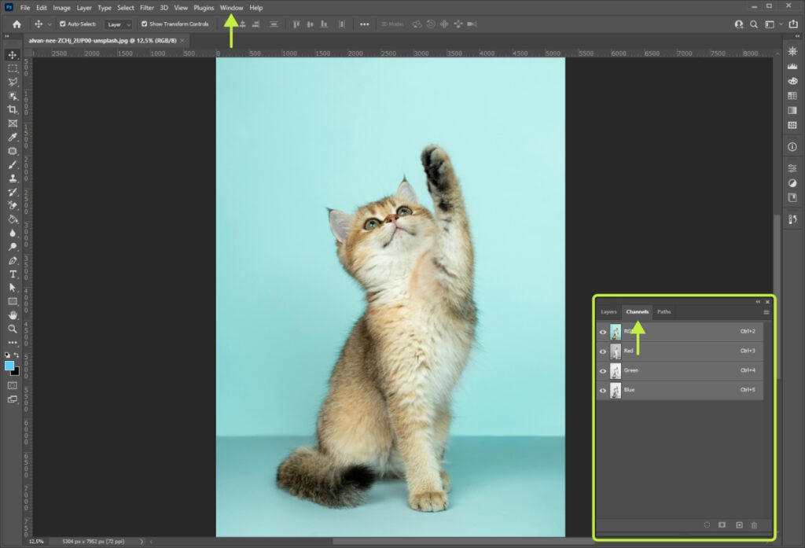Viewport: 805px width, 548px height.
Task: Select the Eyedropper tool
Action: (13, 137)
